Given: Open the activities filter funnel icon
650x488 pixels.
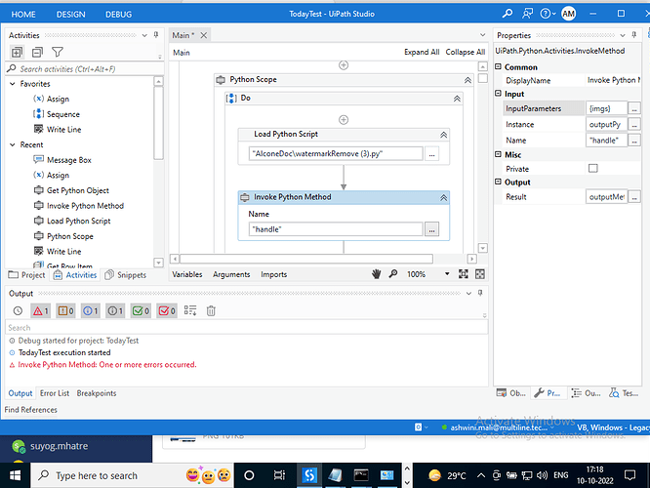Looking at the screenshot, I should pos(58,52).
